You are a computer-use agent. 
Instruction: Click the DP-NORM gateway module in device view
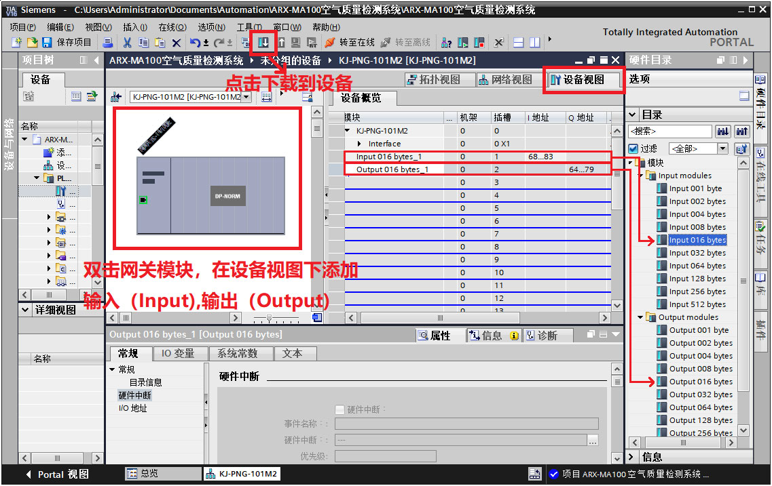pyautogui.click(x=227, y=196)
